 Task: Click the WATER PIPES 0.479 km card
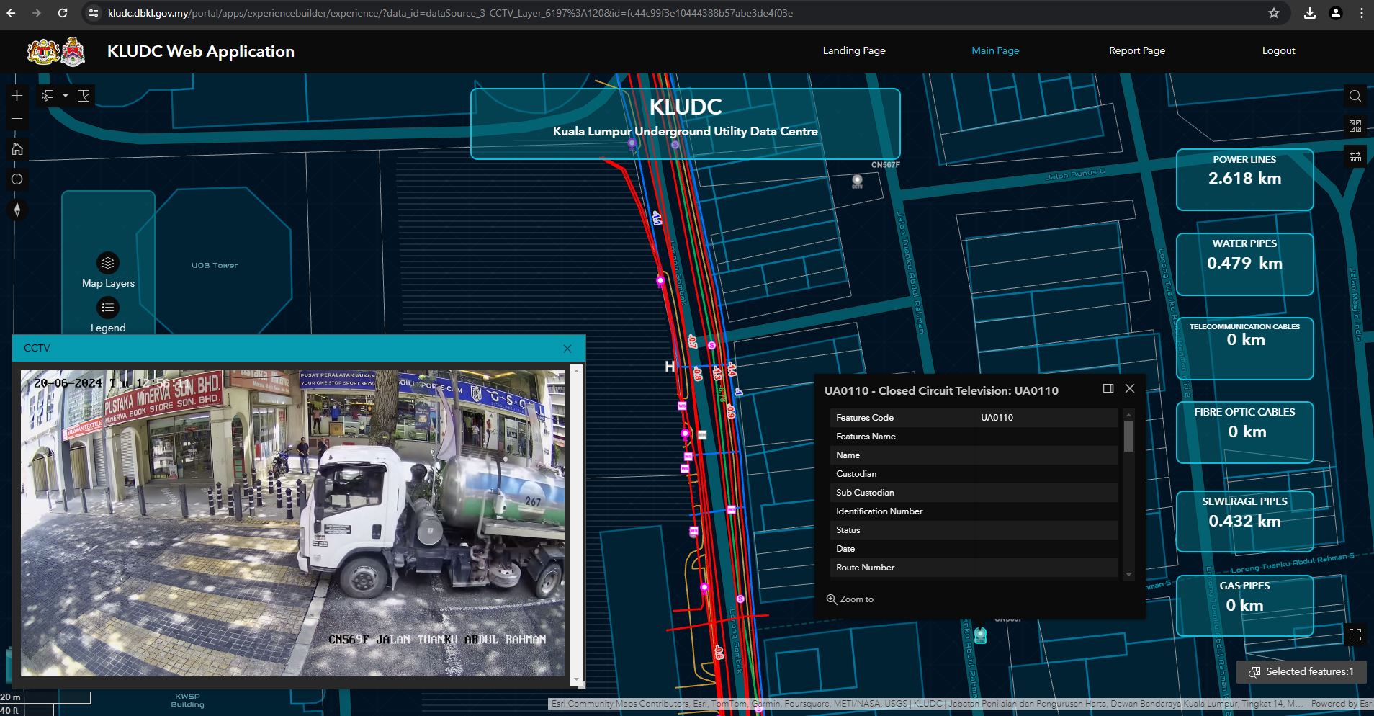[1244, 264]
